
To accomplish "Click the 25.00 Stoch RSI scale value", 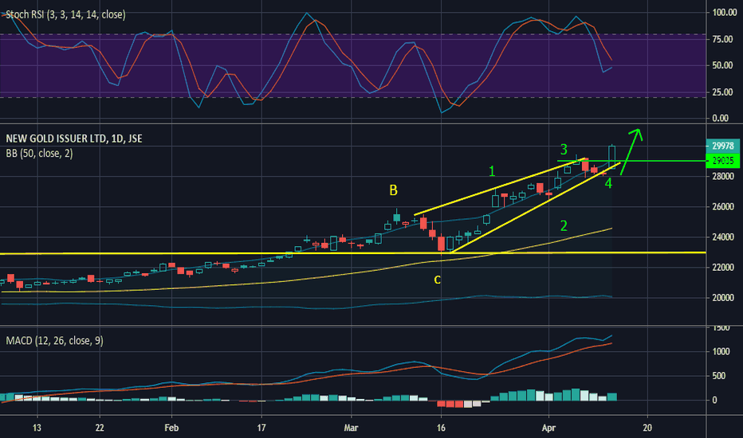I will (x=722, y=92).
